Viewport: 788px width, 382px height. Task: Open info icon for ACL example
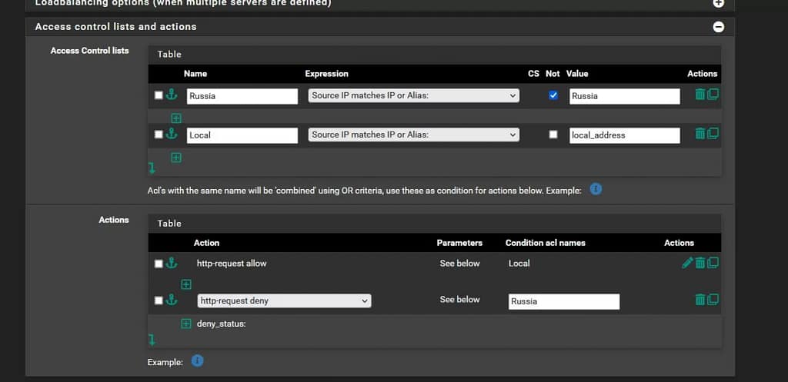[596, 189]
